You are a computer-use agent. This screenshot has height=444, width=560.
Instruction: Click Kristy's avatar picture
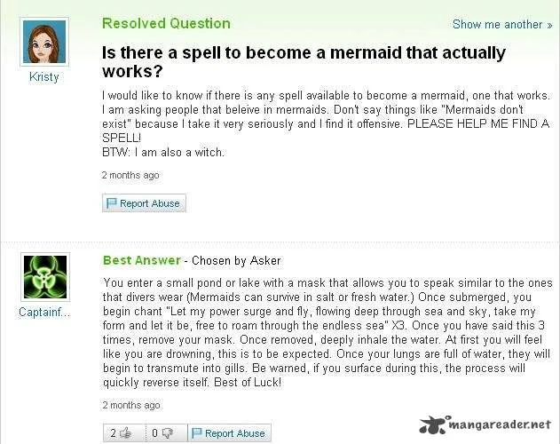[44, 42]
